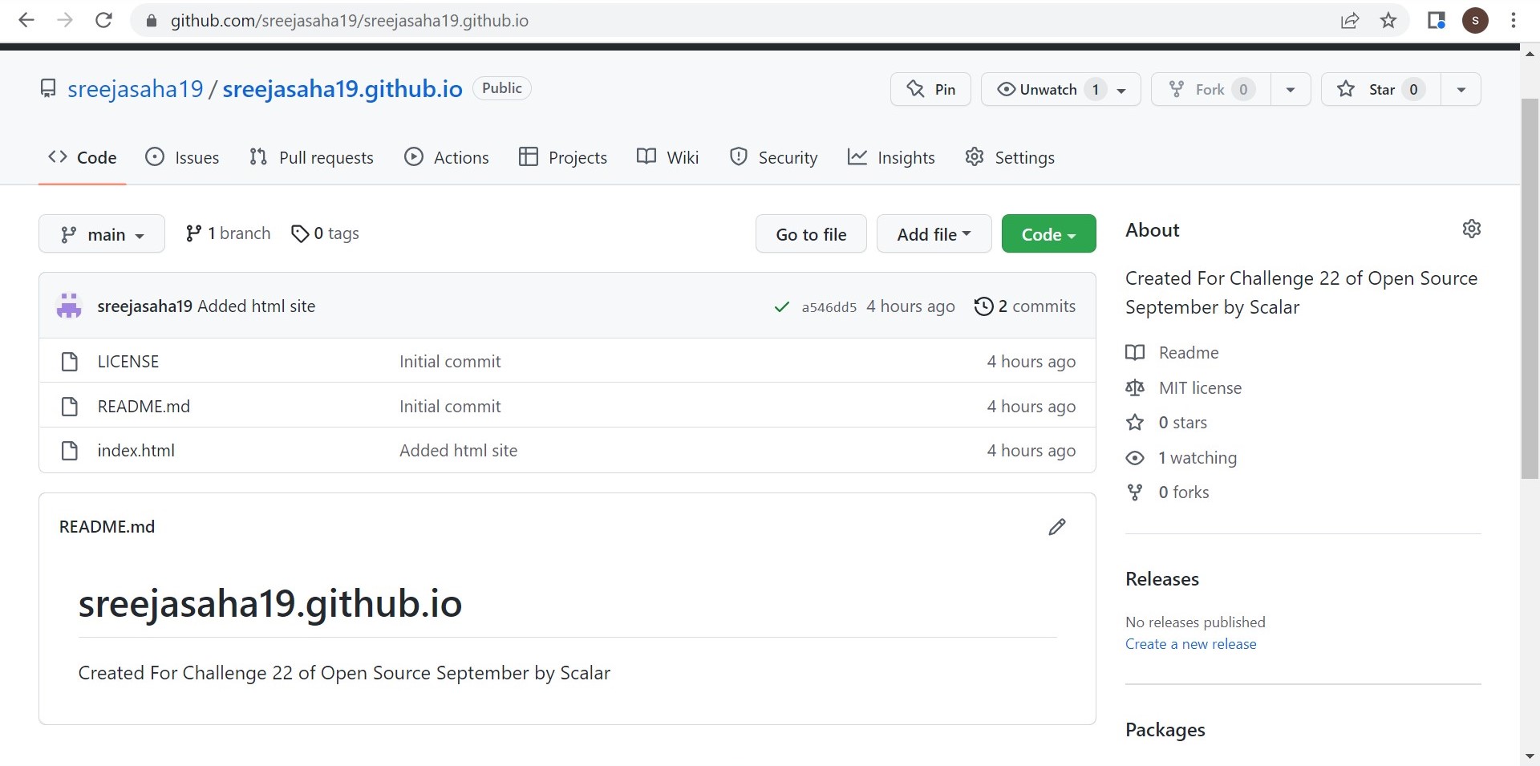Viewport: 1540px width, 766px height.
Task: Bookmark this page with the star icon
Action: pyautogui.click(x=1388, y=21)
